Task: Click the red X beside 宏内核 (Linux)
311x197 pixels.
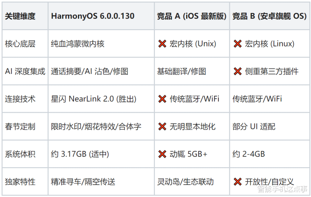Action: (238, 44)
